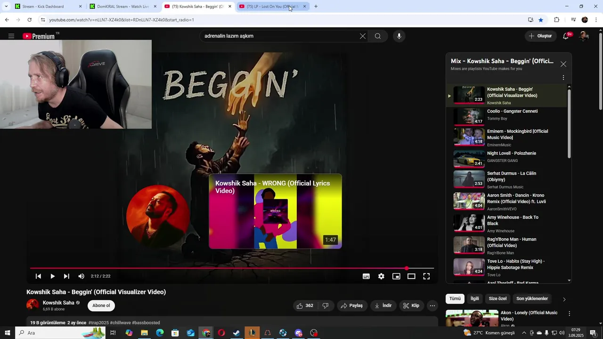Open the YouTube guide hamburger menu

point(11,36)
